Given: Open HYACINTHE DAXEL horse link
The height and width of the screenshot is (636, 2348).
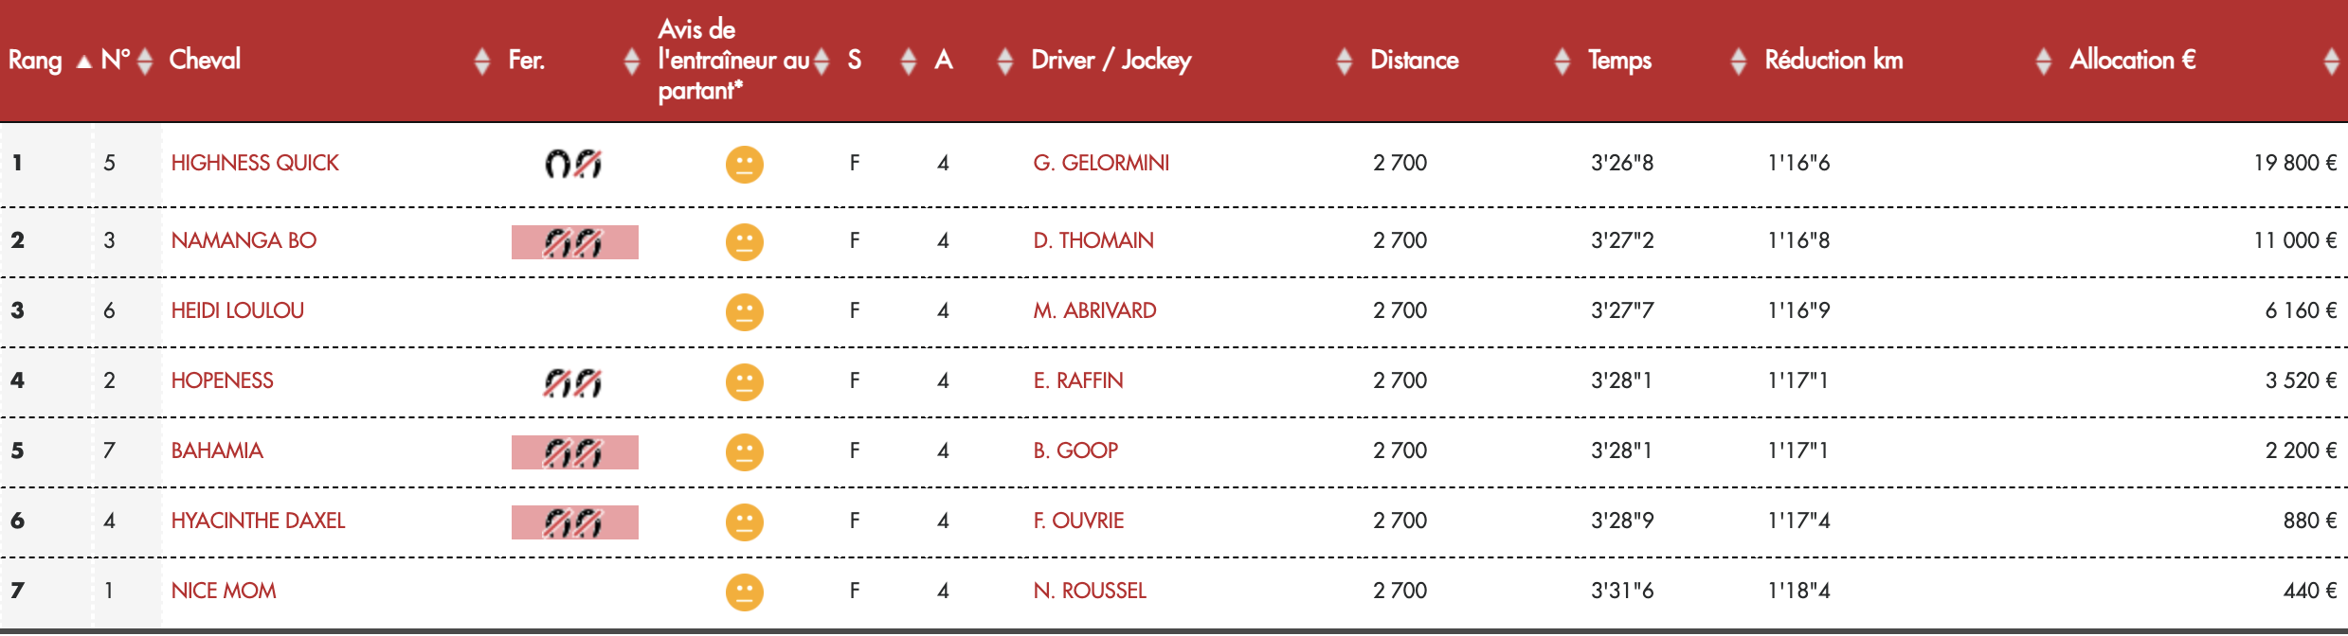Looking at the screenshot, I should [258, 521].
